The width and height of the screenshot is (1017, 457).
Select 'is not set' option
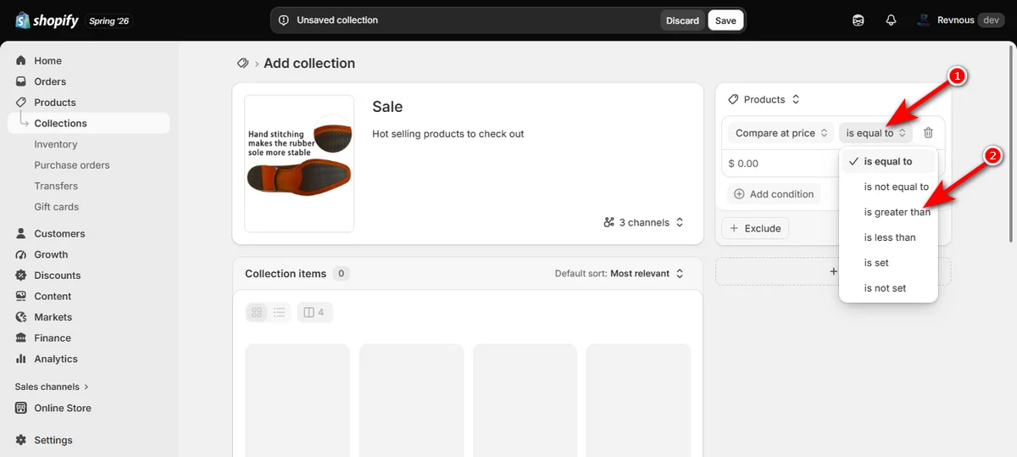coord(888,288)
